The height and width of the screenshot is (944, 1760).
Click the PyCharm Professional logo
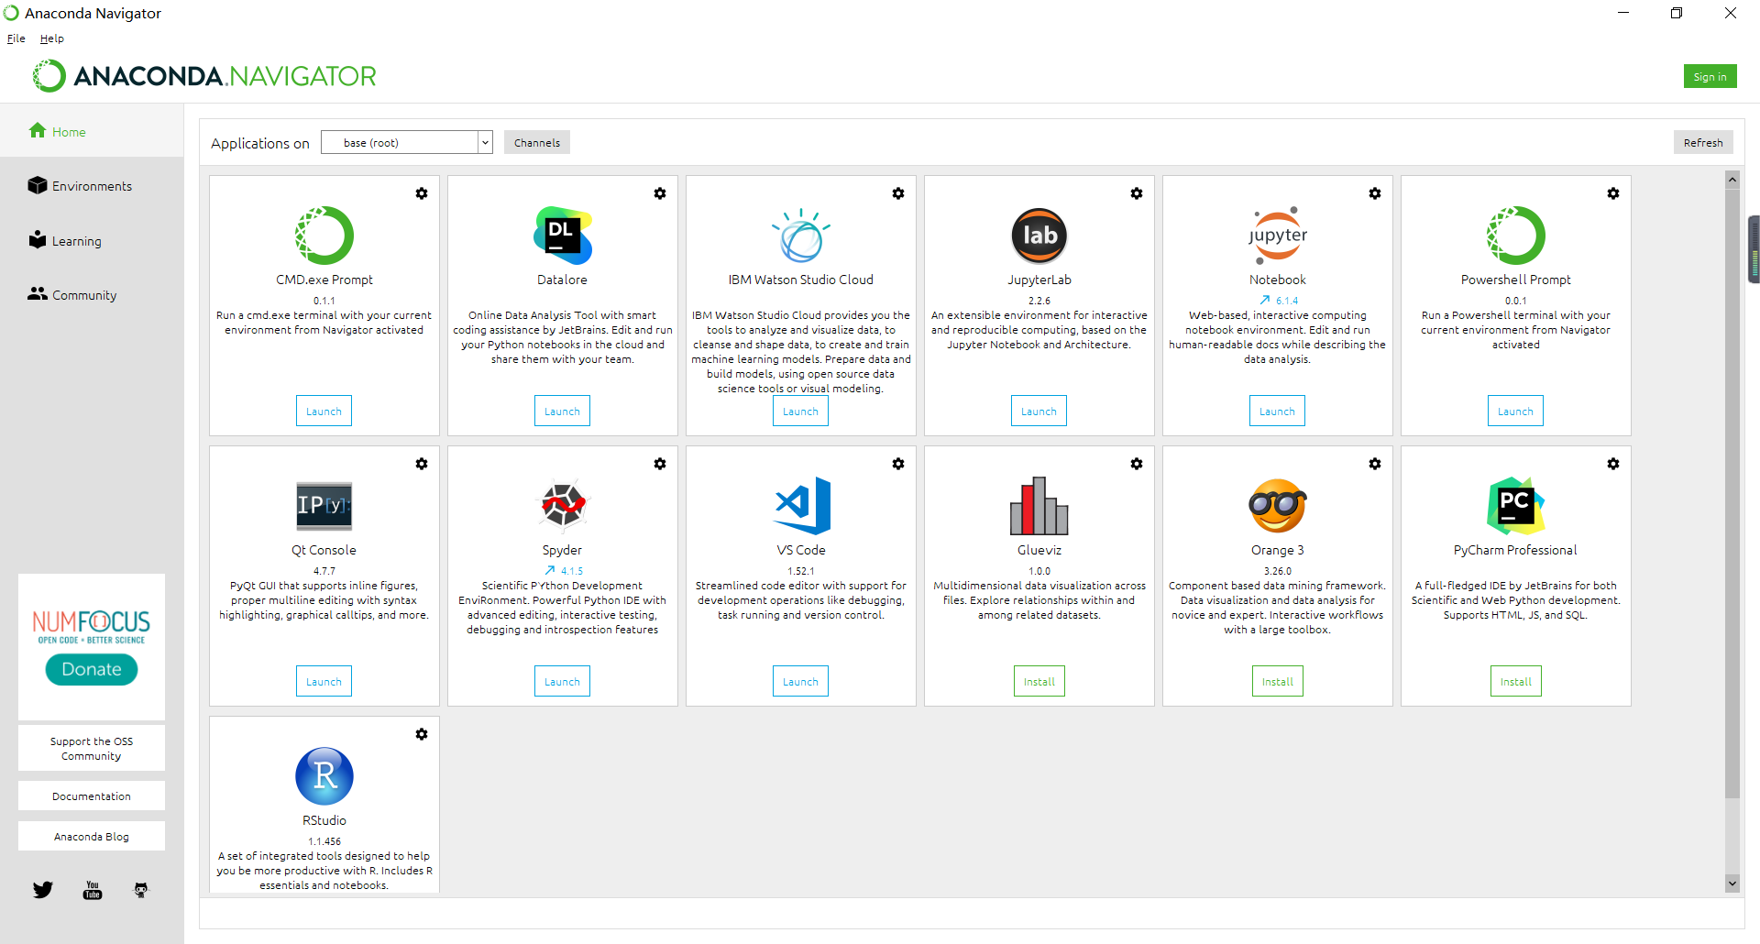[x=1516, y=506]
